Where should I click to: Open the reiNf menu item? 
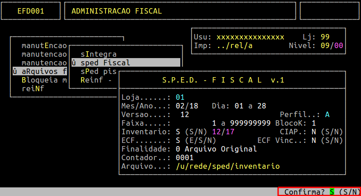33,88
